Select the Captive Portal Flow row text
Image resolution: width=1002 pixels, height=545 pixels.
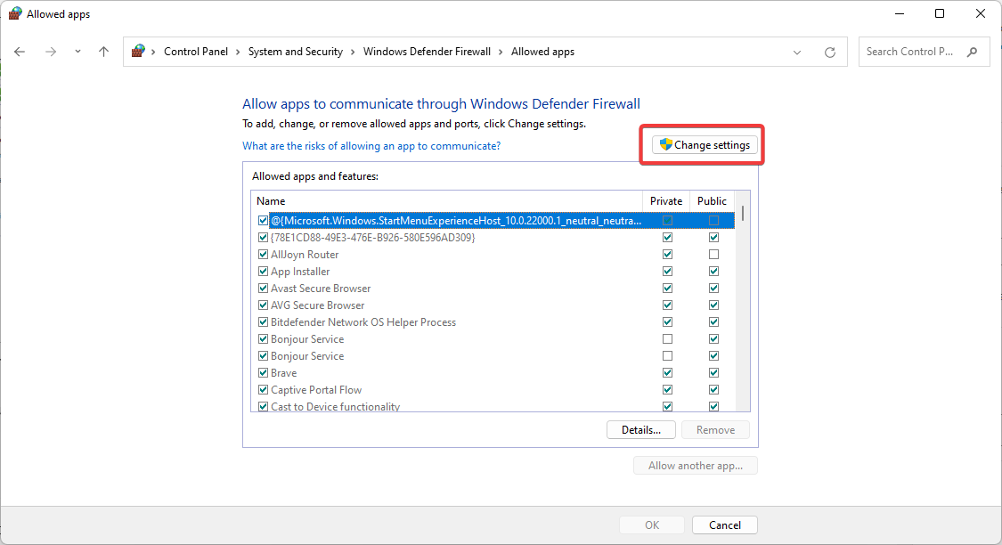[x=315, y=390]
